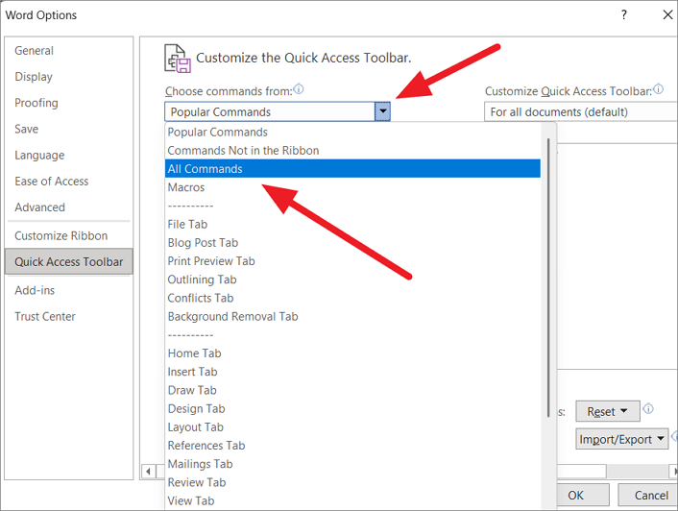The image size is (678, 511).
Task: Close the Word Options dialog
Action: tap(667, 14)
